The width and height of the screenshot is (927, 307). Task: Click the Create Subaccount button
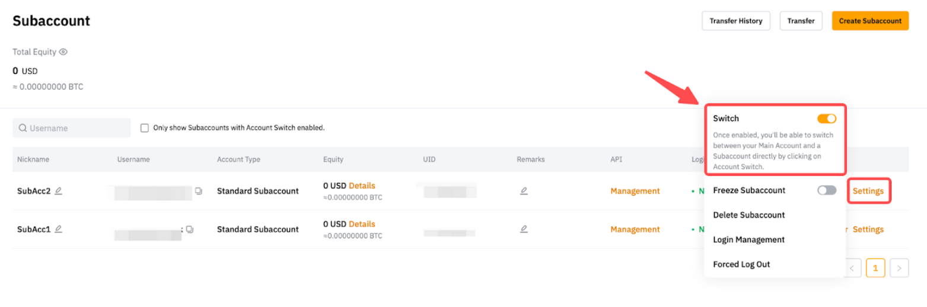point(870,21)
